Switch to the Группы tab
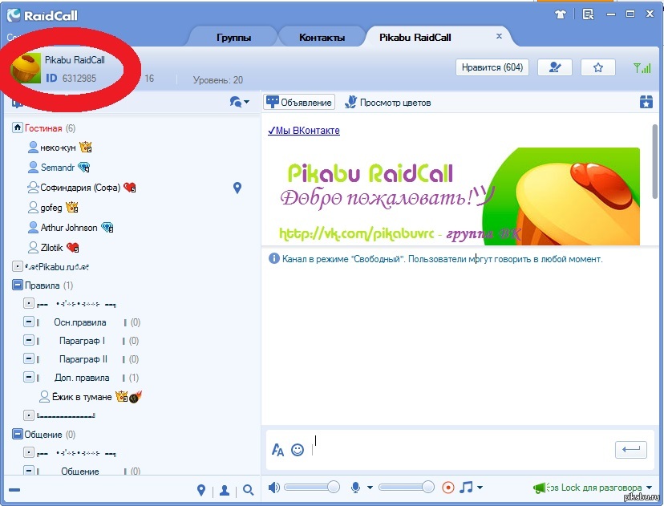The image size is (664, 506). tap(233, 37)
